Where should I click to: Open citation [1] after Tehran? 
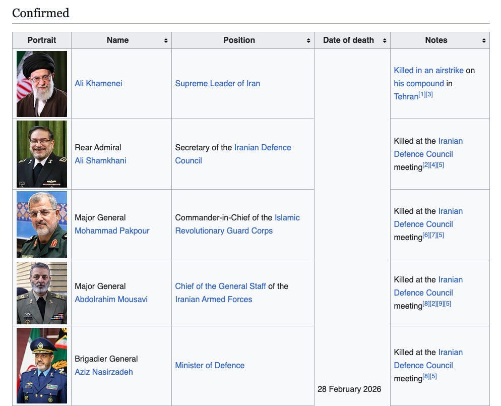(x=422, y=94)
